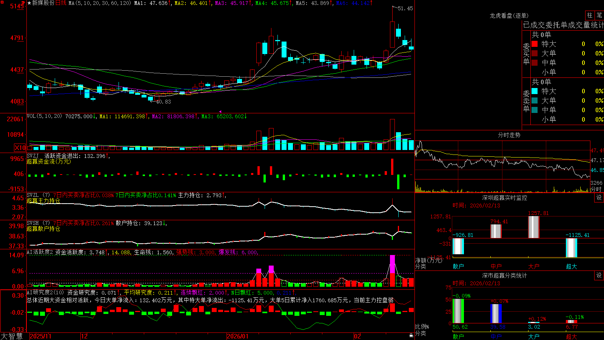Click the dark red 中单 buy-order swatch
Viewport: 604px width, 340px height.
(535, 63)
